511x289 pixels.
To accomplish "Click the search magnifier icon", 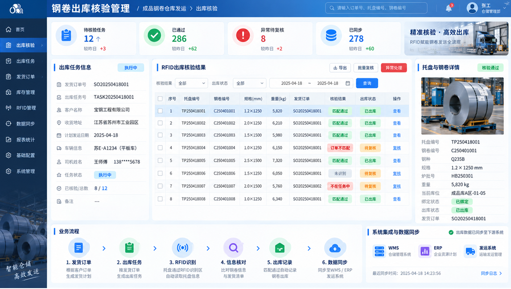I will (x=332, y=8).
